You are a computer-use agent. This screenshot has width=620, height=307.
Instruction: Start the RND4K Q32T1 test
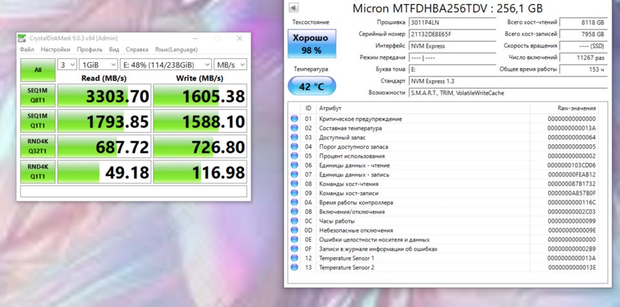click(x=37, y=146)
